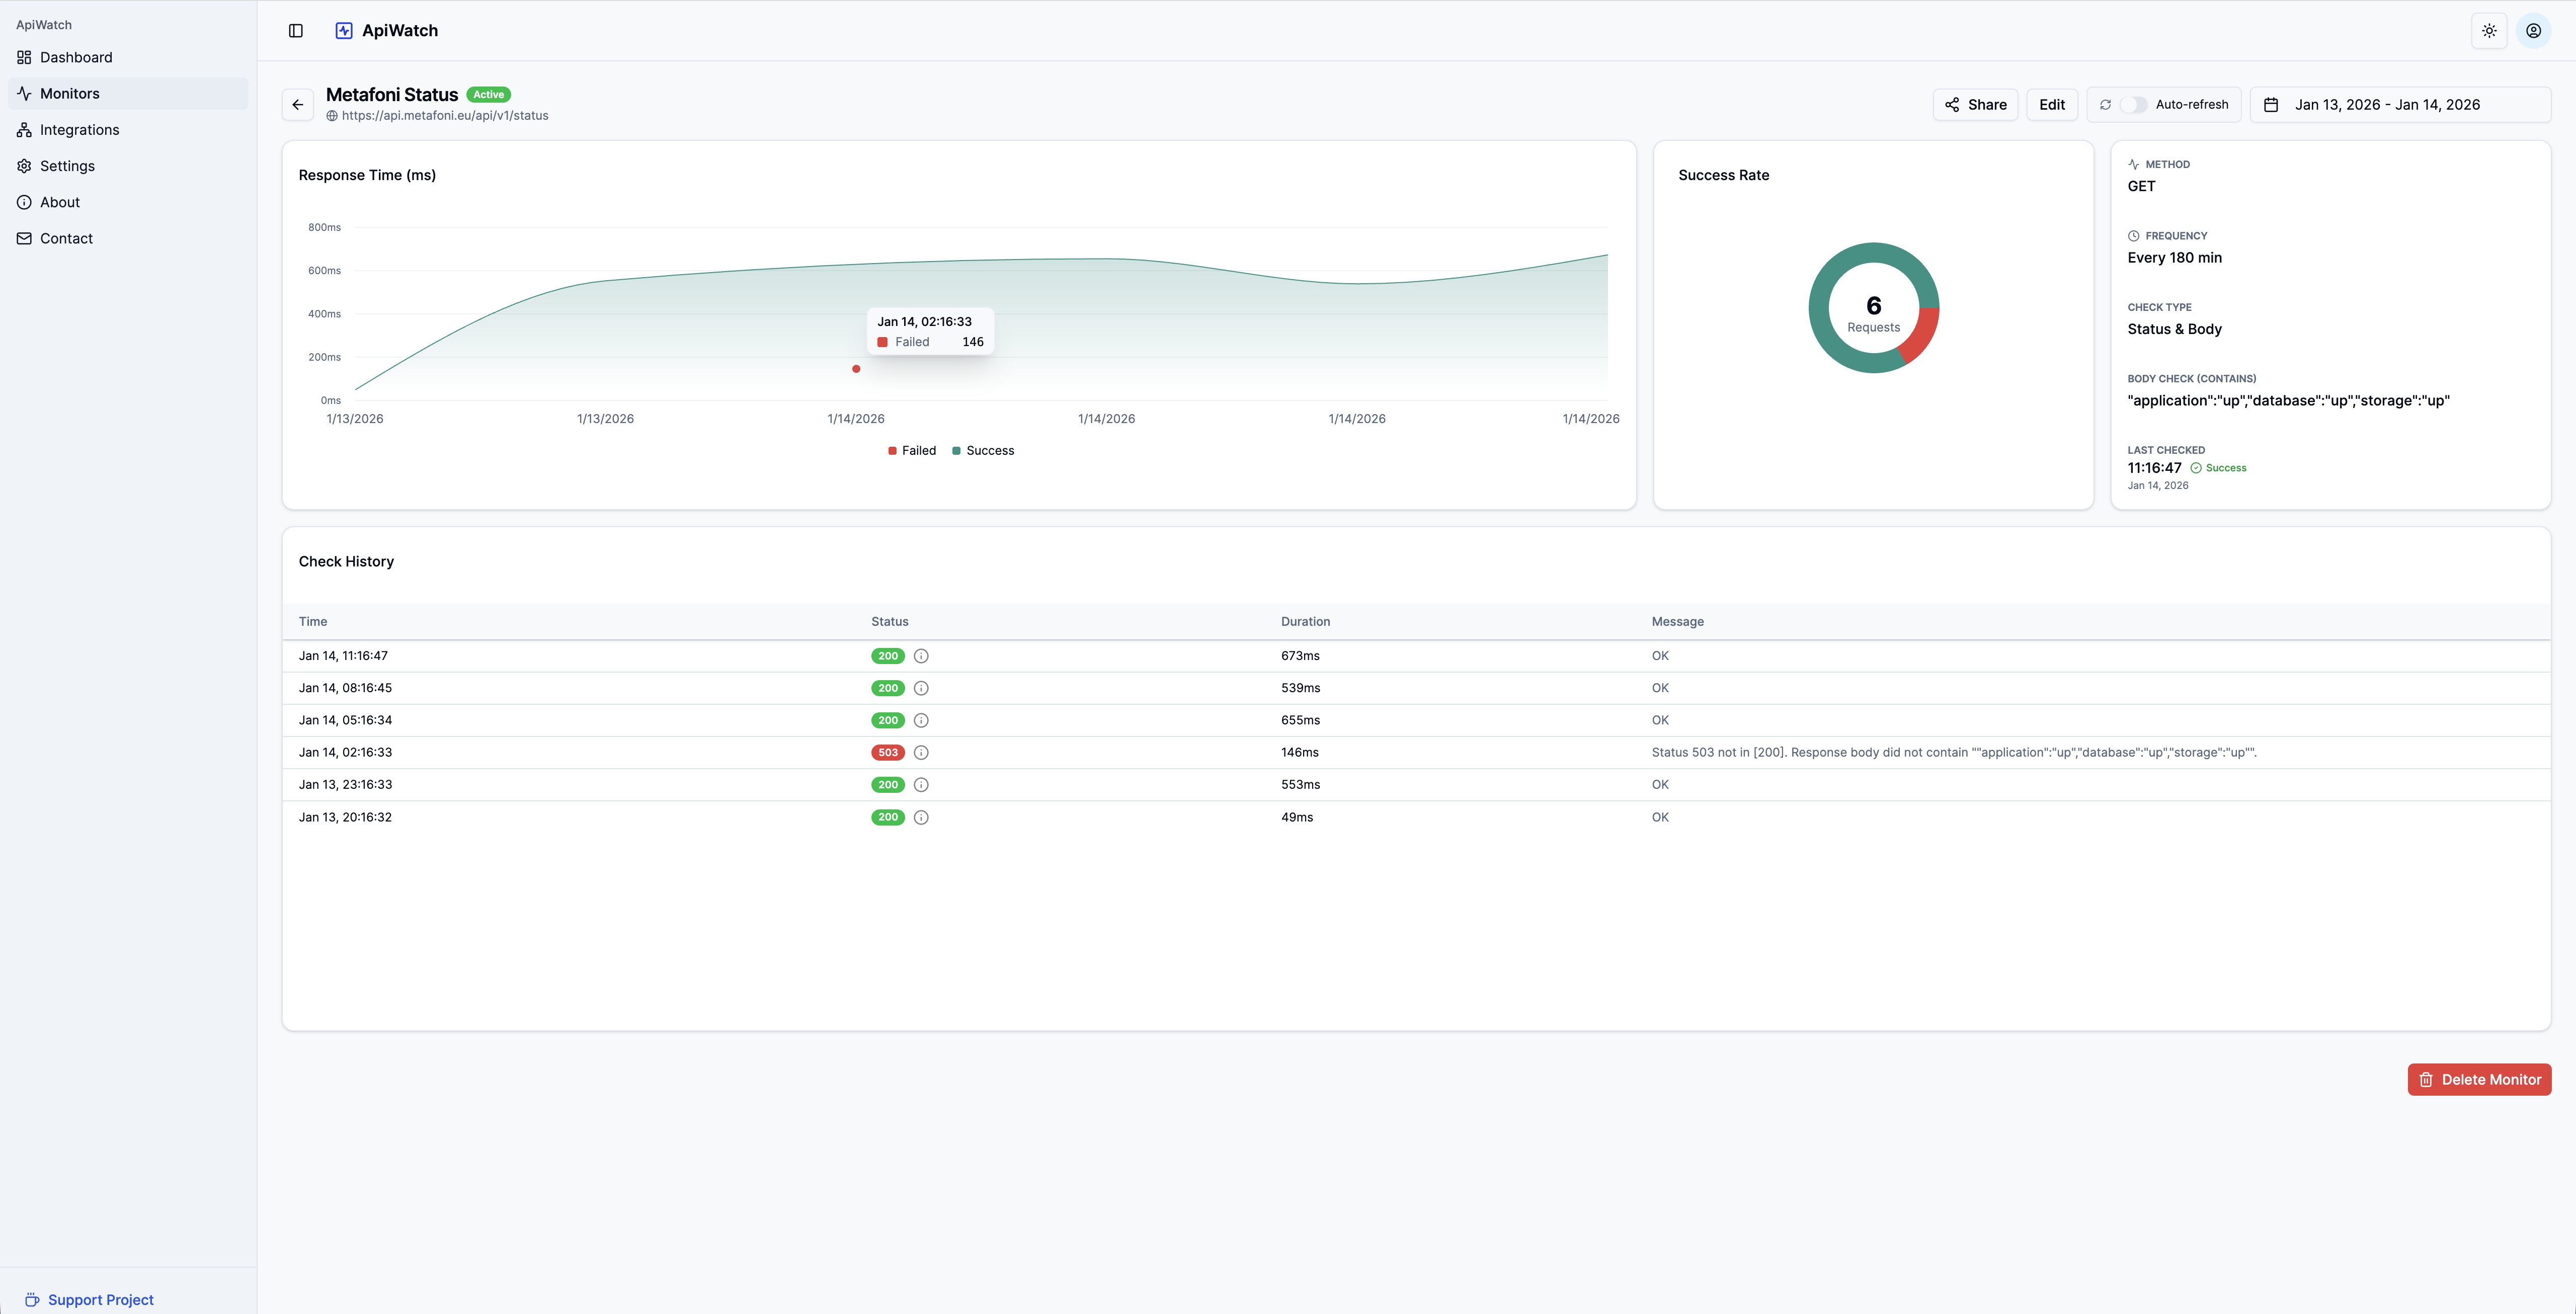Click the red failed data point on chart

856,369
